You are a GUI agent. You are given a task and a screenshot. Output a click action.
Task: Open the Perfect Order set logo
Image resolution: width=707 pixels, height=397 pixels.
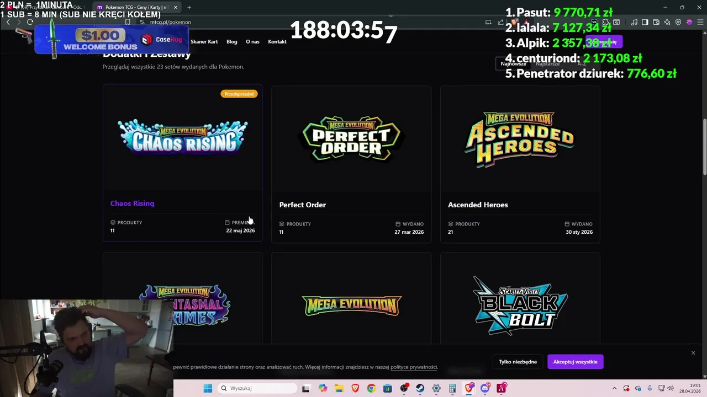tap(351, 139)
